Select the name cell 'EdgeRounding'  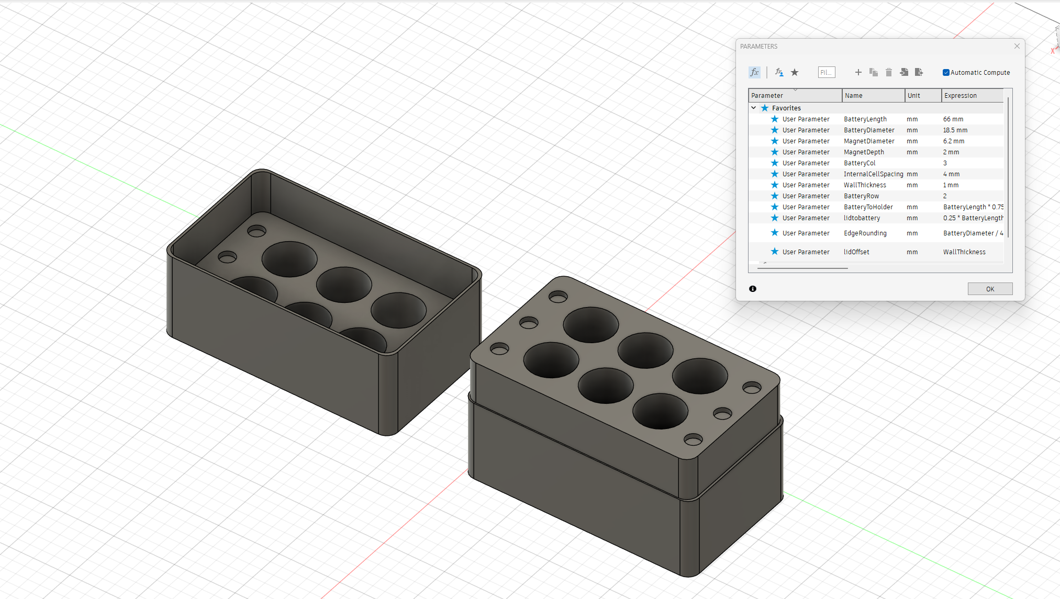coord(865,233)
